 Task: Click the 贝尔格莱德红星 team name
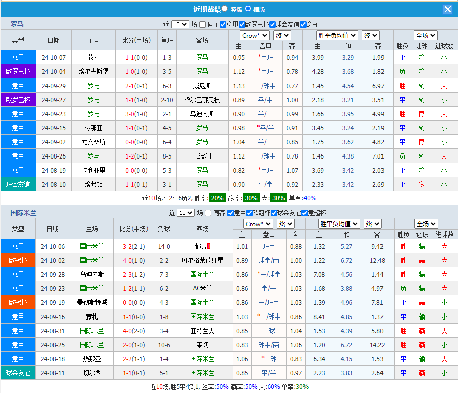click(x=202, y=260)
